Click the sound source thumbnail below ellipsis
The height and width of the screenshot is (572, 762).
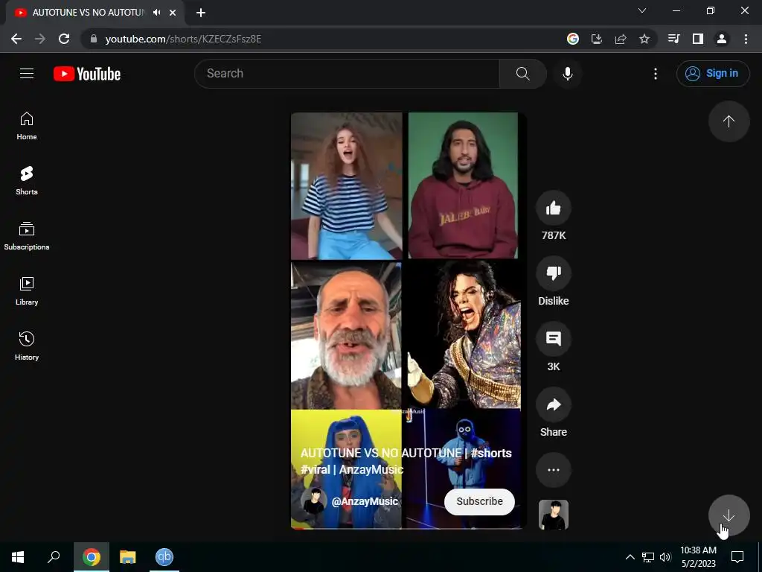coord(554,515)
